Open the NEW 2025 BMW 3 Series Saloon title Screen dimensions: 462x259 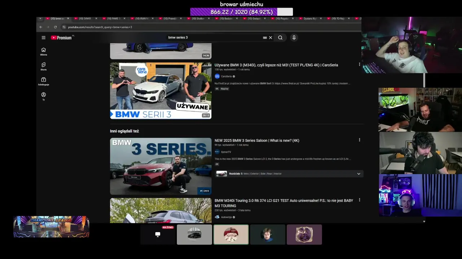pos(257,141)
